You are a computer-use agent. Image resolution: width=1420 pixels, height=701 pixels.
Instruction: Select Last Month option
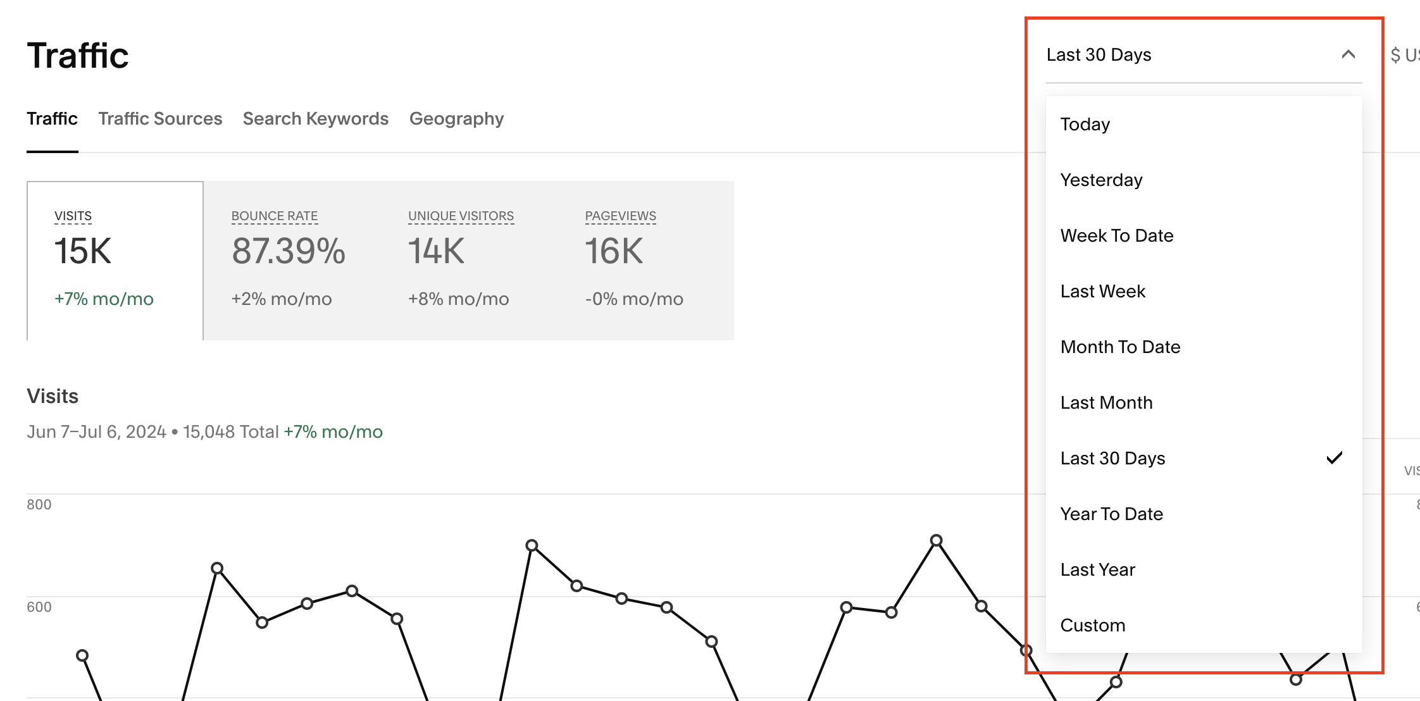[1204, 402]
